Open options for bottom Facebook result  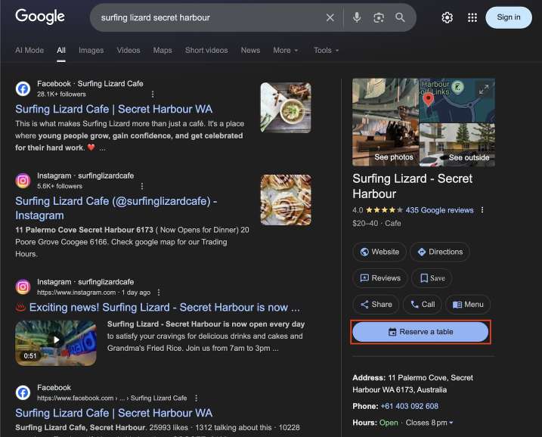coord(196,398)
